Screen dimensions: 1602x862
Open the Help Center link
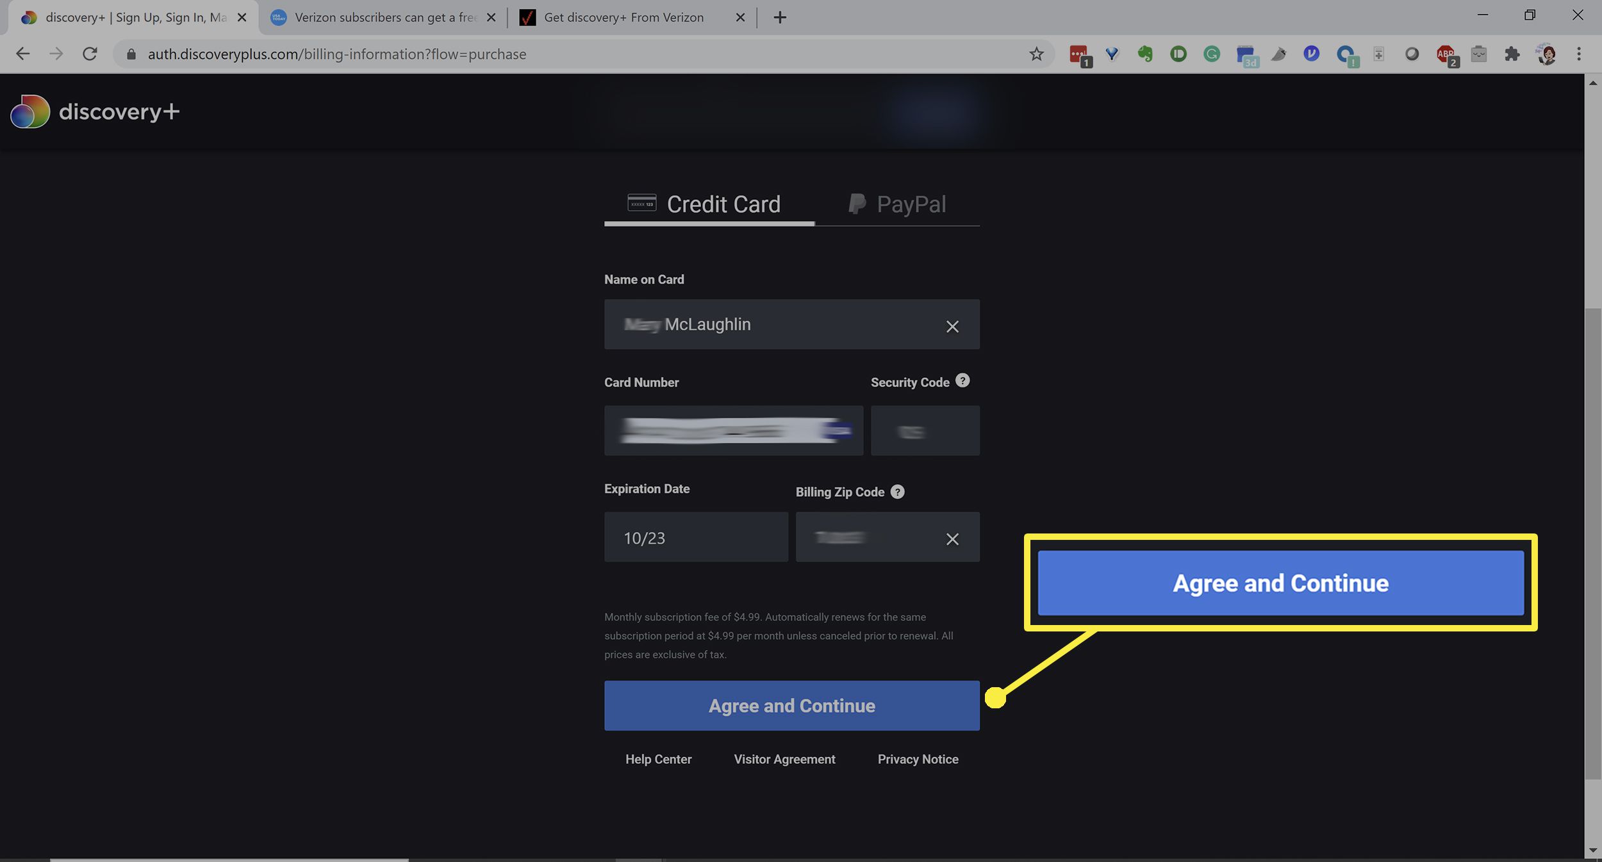[658, 759]
